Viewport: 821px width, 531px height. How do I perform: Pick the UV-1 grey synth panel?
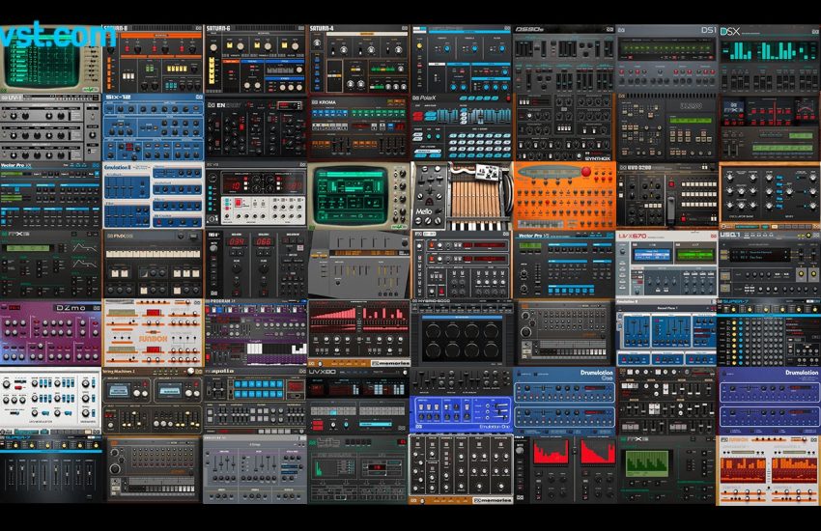click(50, 127)
